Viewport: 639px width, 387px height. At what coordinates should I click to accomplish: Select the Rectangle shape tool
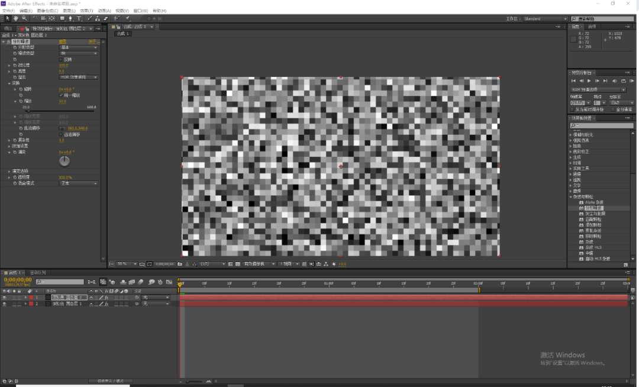click(62, 18)
